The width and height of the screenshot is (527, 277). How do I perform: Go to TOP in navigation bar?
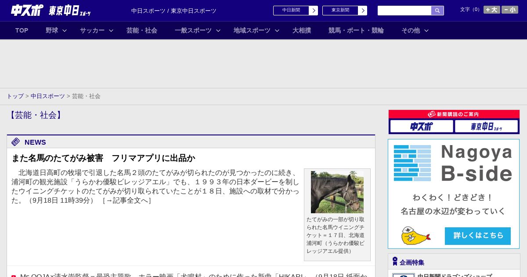click(22, 30)
